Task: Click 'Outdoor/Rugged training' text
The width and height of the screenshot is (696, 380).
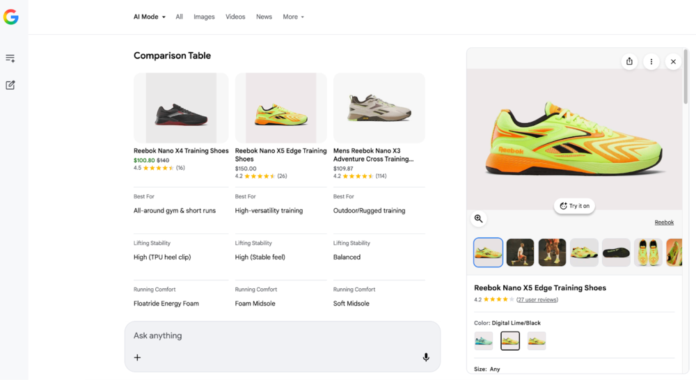Action: 370,211
